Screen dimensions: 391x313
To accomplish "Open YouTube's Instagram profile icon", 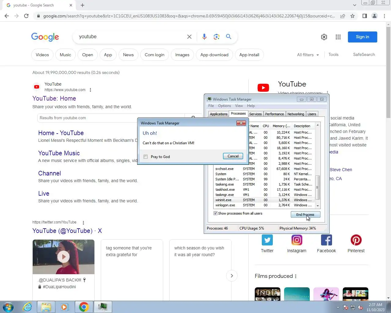I will click(x=297, y=240).
